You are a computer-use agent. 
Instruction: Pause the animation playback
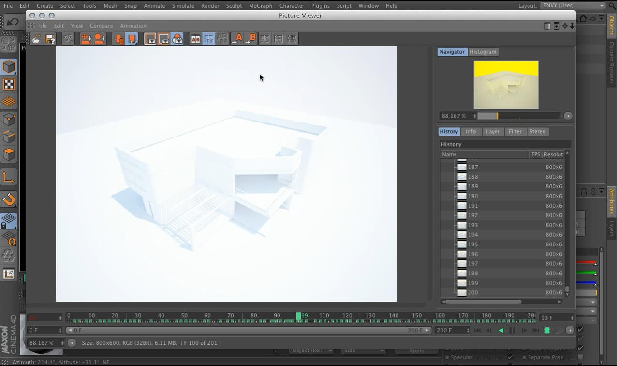pyautogui.click(x=512, y=331)
